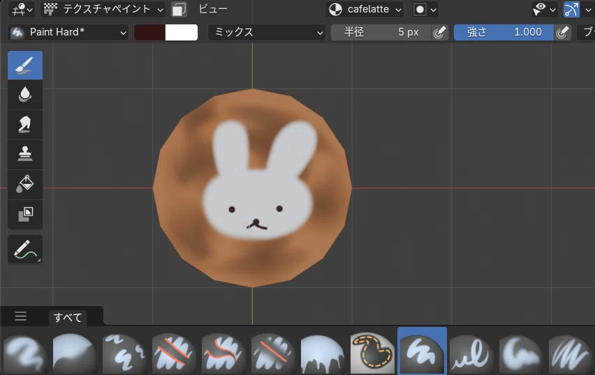Open the Texture Paint mode dropdown

coord(103,10)
